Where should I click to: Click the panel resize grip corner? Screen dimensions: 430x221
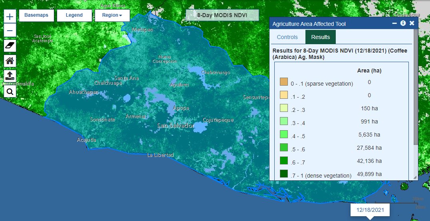(415, 178)
